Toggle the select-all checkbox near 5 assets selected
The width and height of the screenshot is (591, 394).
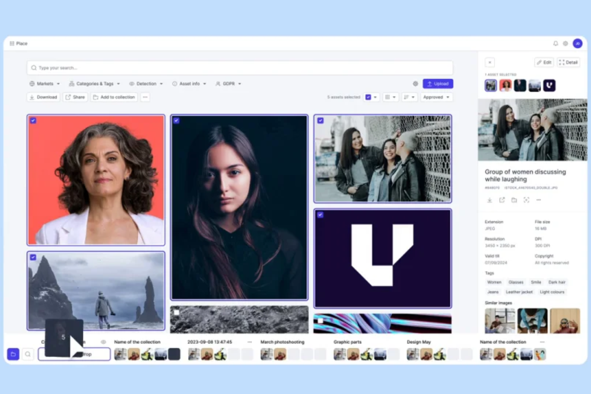368,97
